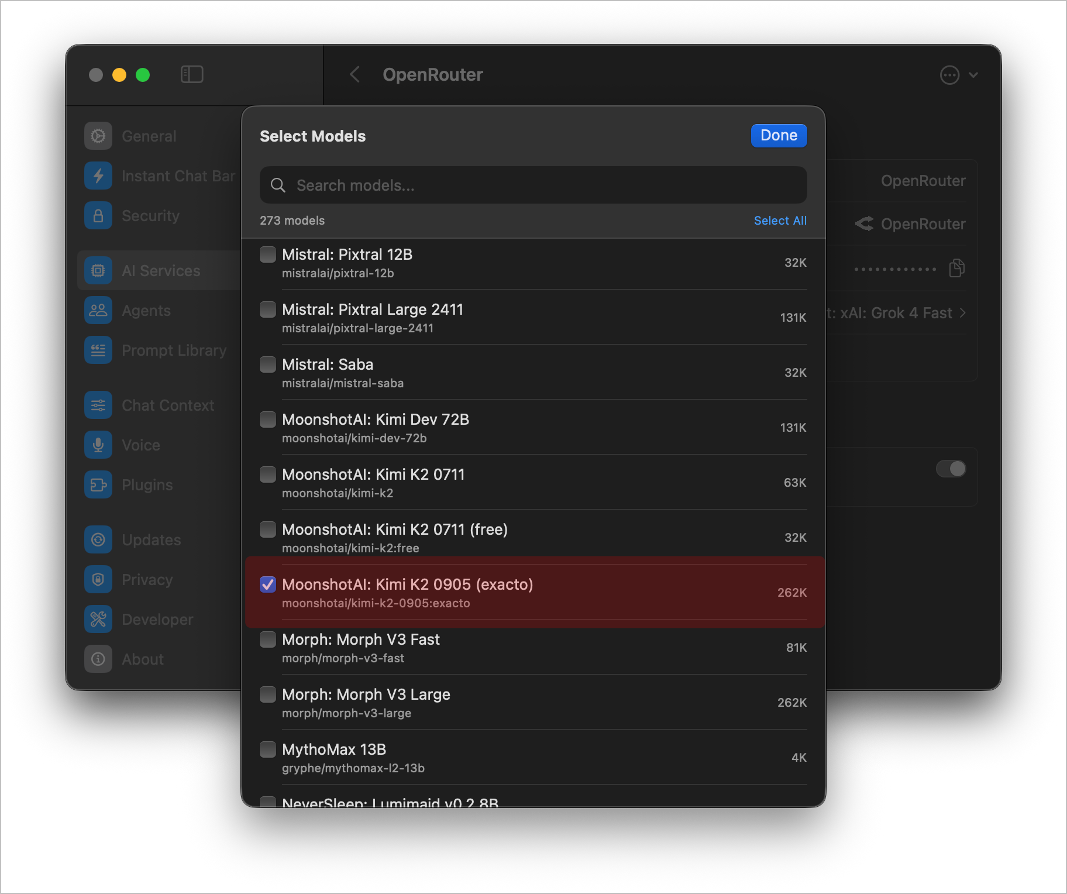Uncheck the Kimi K2 0905 (exacto) checkbox
1067x894 pixels.
[x=268, y=584]
